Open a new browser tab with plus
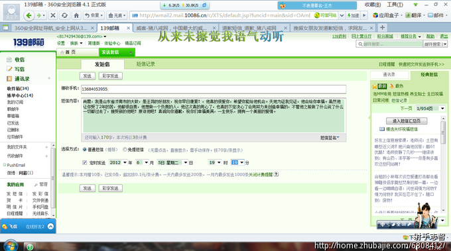 pos(382,28)
